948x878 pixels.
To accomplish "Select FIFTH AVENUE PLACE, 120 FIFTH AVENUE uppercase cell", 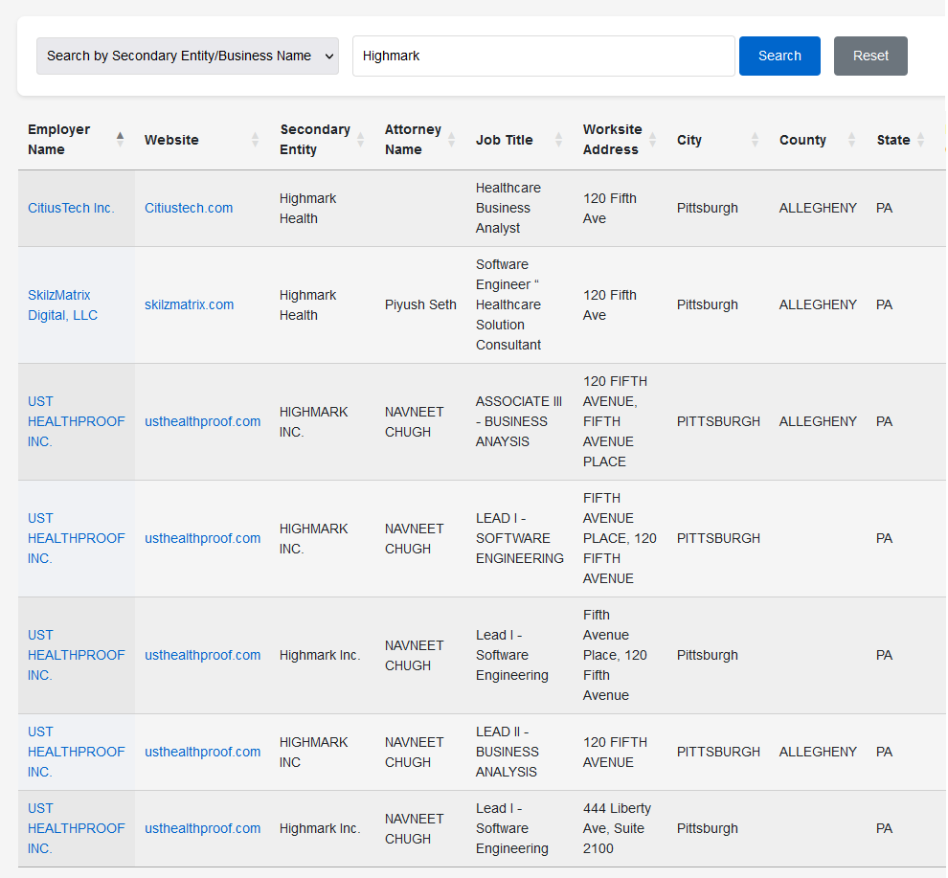I will click(620, 538).
